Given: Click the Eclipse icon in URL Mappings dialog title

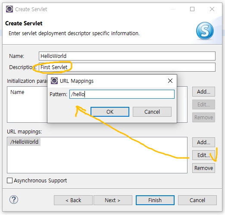Looking at the screenshot, I should 54,81.
